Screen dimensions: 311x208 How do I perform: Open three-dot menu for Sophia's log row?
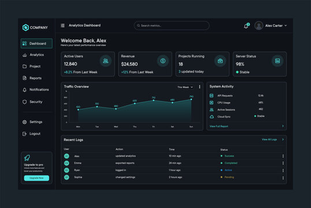click(283, 178)
